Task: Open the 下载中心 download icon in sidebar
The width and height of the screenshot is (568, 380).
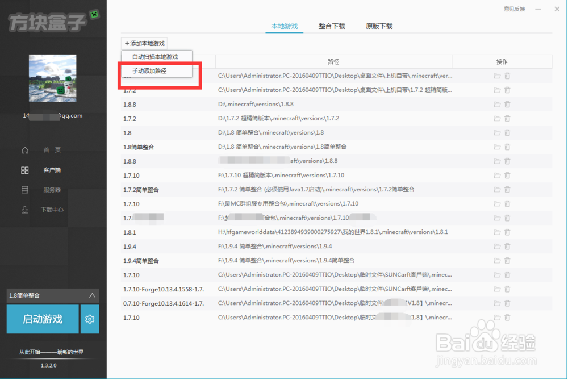Action: point(24,210)
